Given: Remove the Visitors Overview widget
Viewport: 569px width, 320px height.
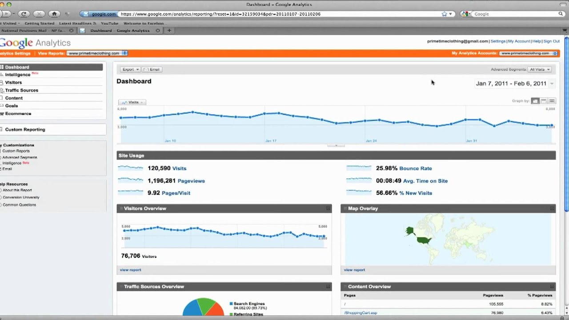Looking at the screenshot, I should (328, 208).
